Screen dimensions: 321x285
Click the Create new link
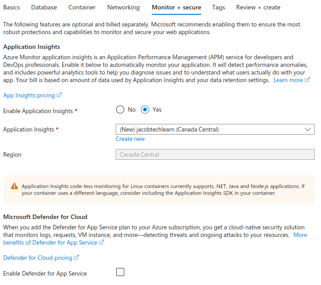pyautogui.click(x=130, y=139)
